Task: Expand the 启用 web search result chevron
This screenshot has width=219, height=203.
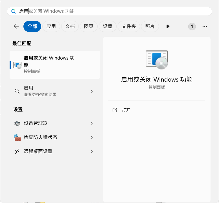Action: tap(91, 91)
